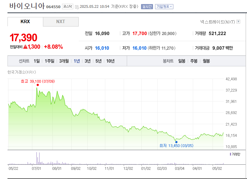247x179 pixels.
Task: Click the 한국거래소(KRX) chart caption
Action: click(22, 72)
